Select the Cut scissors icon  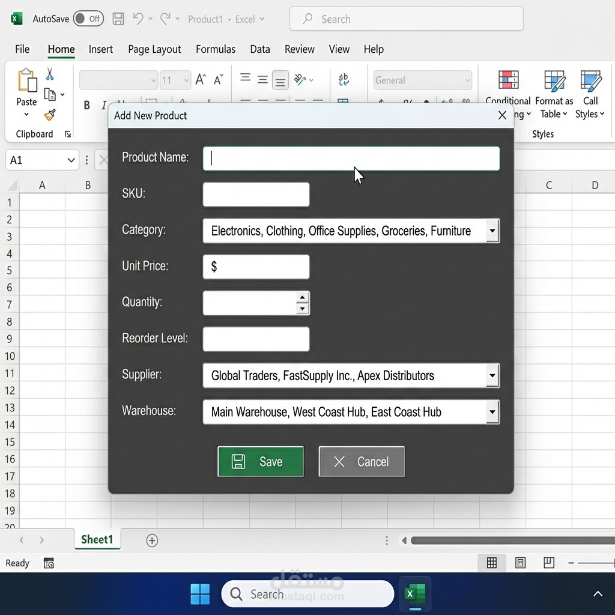pos(50,73)
